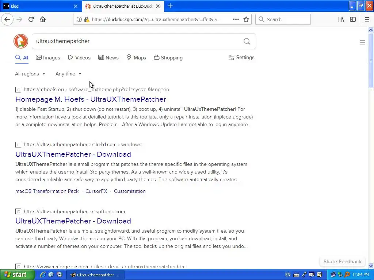Click the ultrauxthemepatcher taskbar button
Image resolution: width=374 pixels, height=280 pixels.
95,275
